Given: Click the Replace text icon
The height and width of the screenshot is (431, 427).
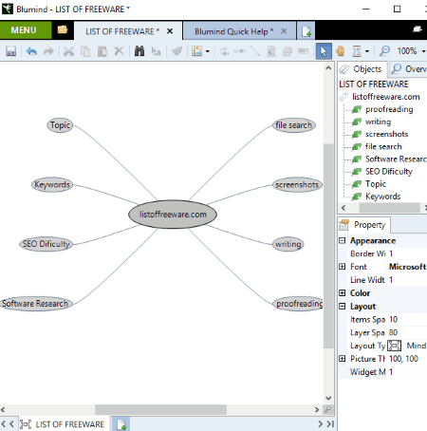Looking at the screenshot, I should 156,51.
